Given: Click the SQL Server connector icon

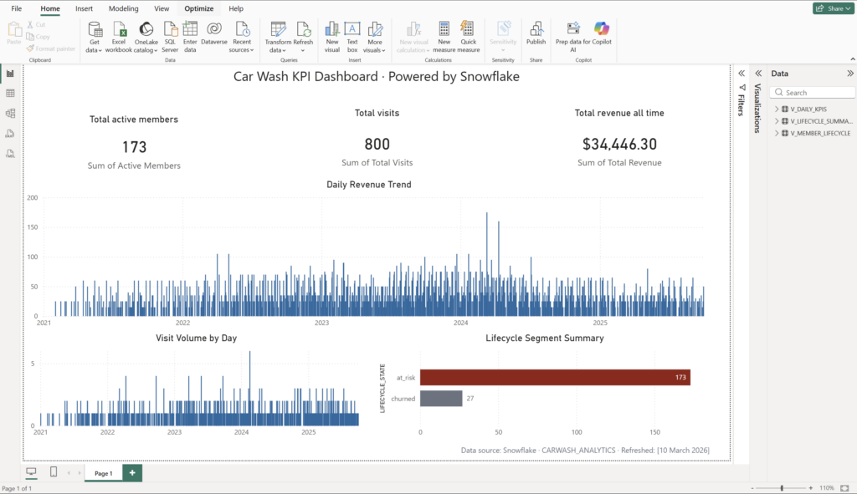Looking at the screenshot, I should [170, 36].
